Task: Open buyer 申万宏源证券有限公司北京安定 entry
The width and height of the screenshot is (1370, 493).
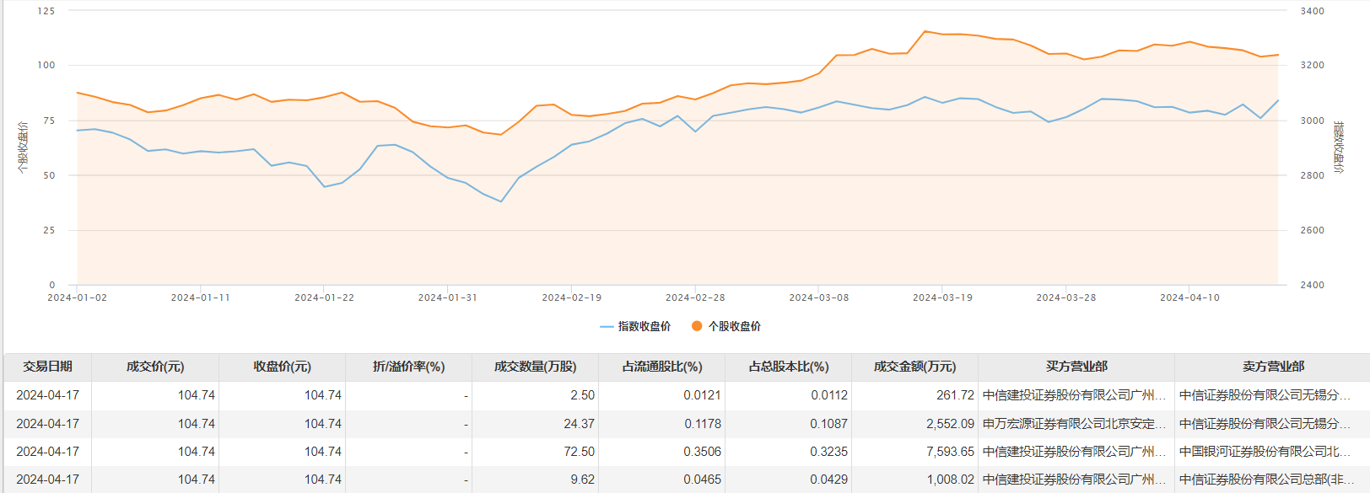Action: (x=1074, y=424)
